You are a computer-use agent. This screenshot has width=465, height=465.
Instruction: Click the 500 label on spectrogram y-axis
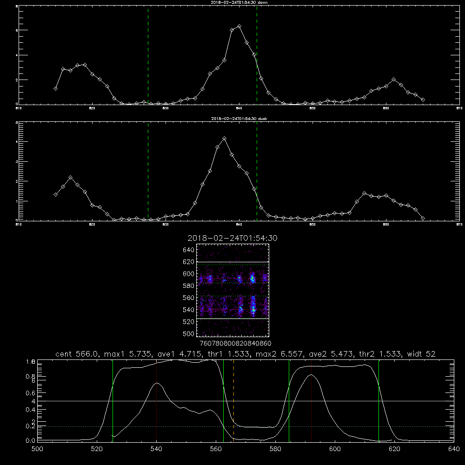[189, 333]
